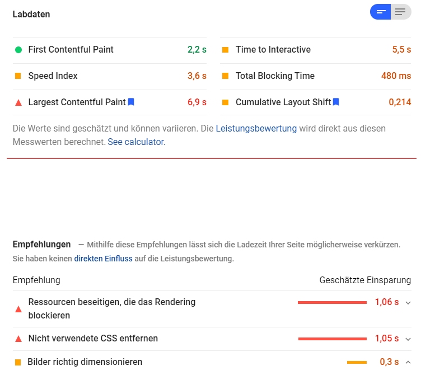The image size is (421, 375).
Task: Switch to the compact metrics view toggle
Action: pos(381,12)
